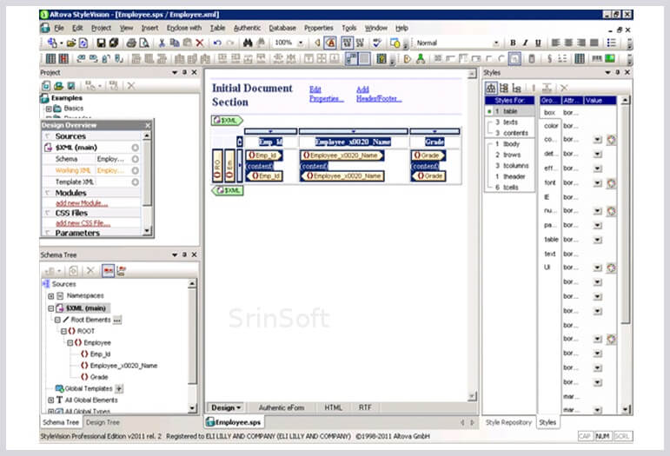Click the first icon in Styles panel toolbar
This screenshot has width=670, height=456.
(491, 88)
